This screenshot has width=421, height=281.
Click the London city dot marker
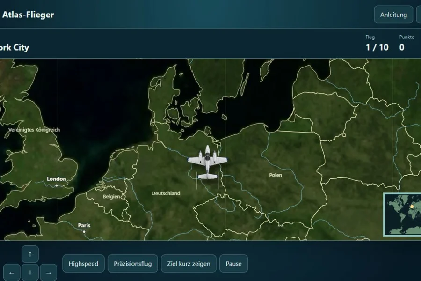coord(57,185)
